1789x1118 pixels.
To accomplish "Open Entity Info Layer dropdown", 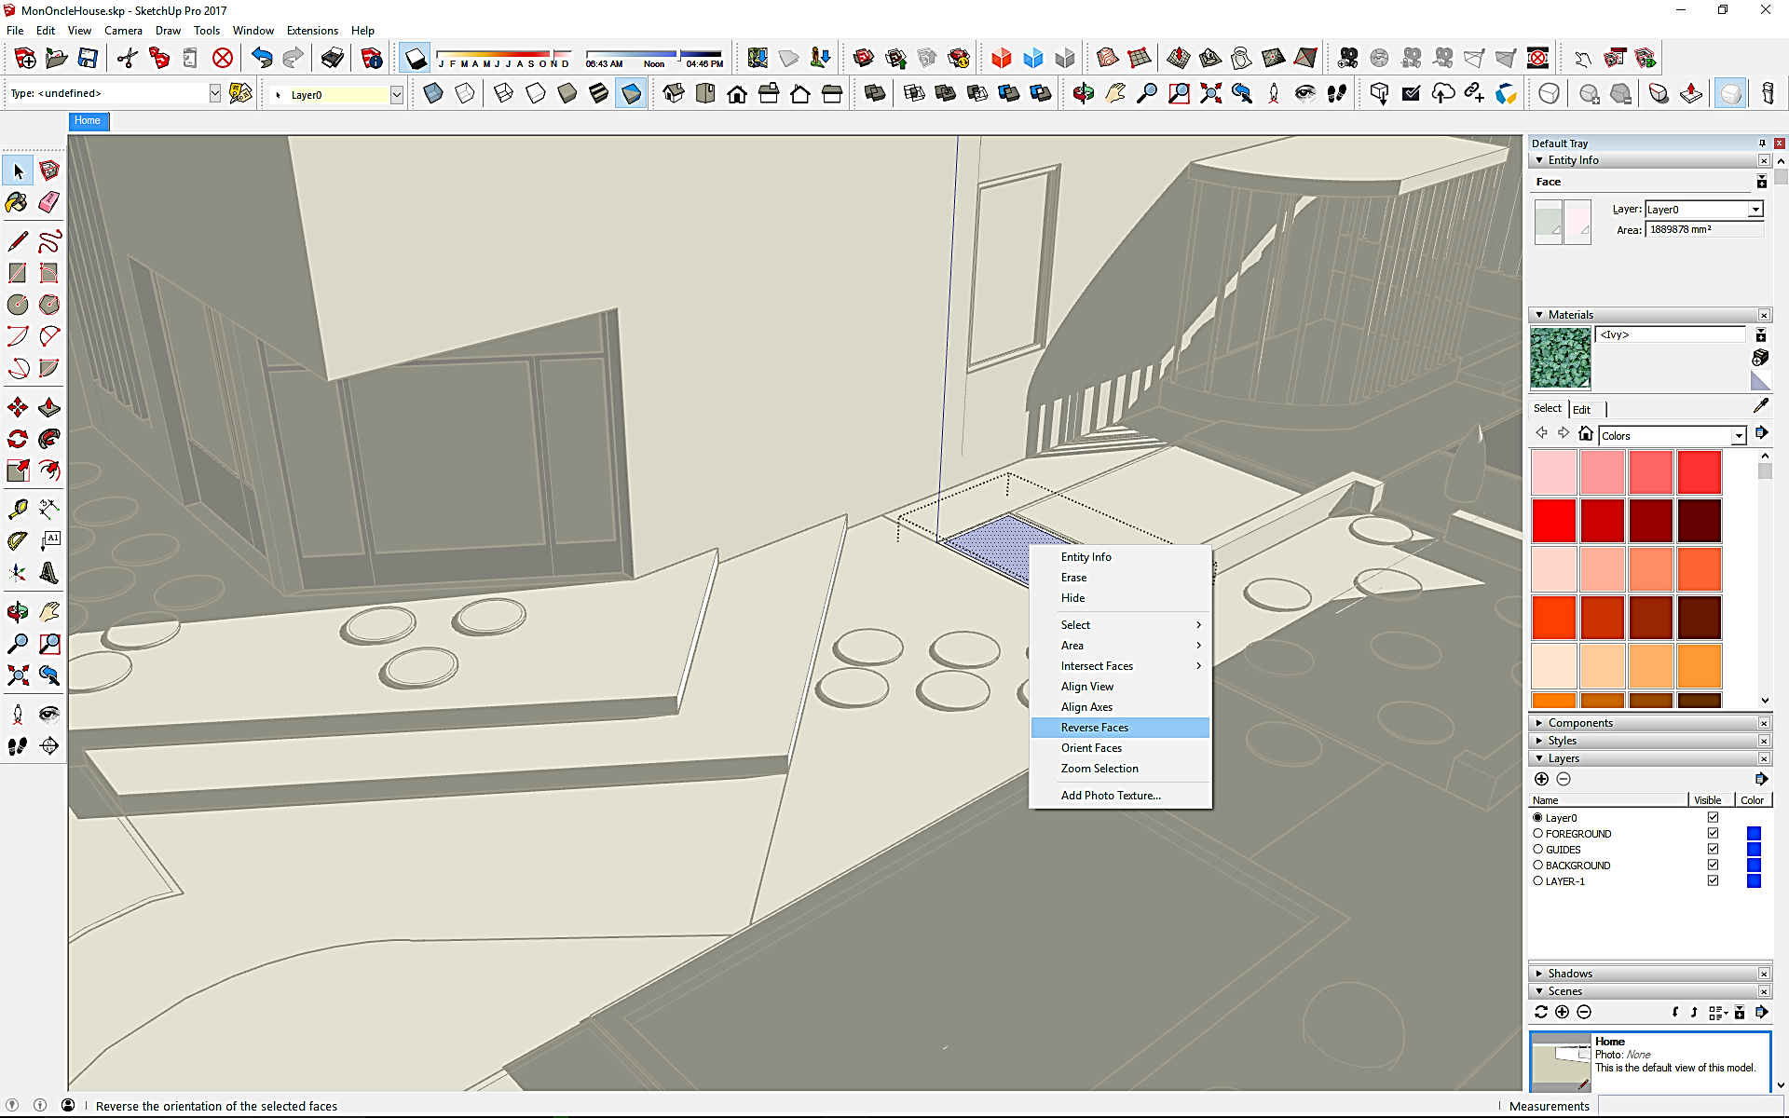I will (1755, 210).
